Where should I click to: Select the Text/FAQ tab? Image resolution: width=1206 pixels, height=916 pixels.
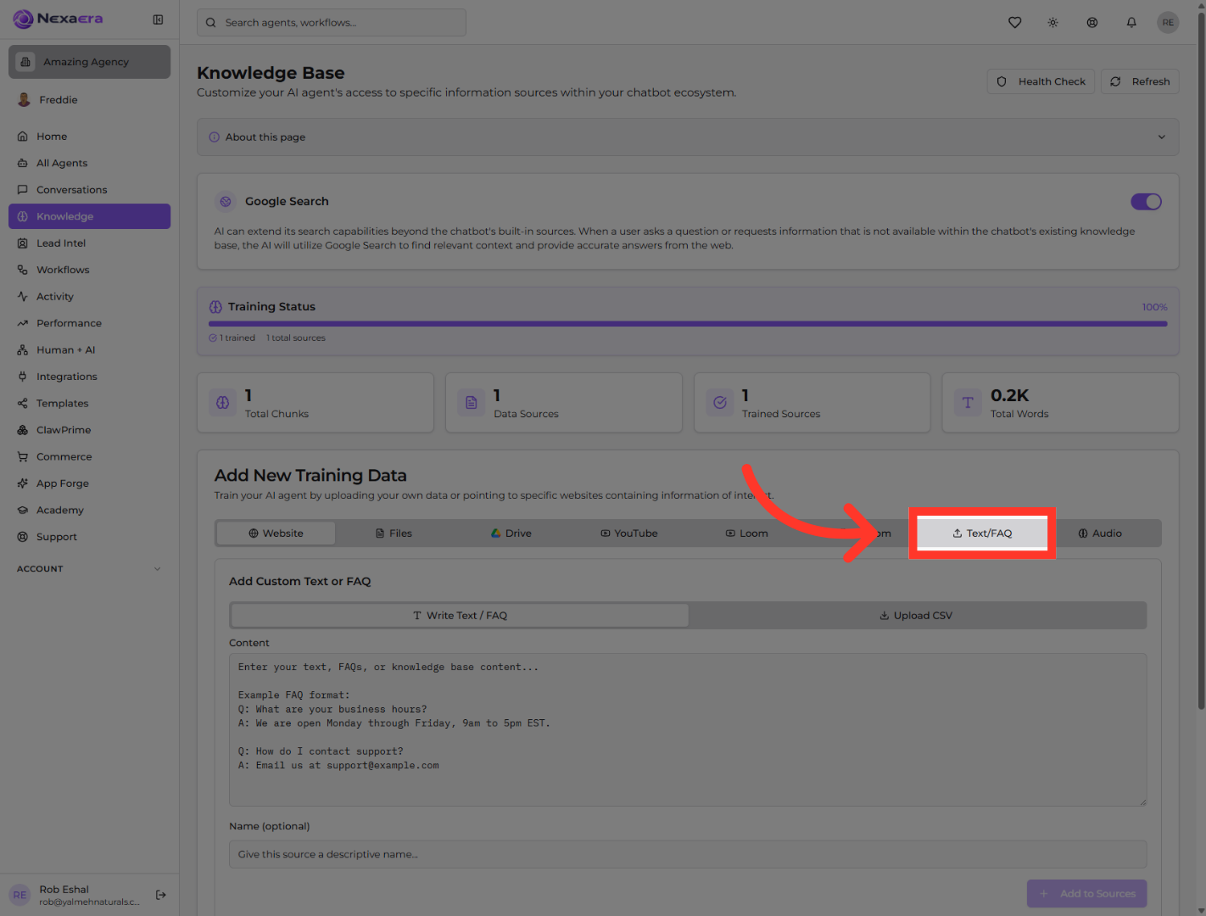tap(982, 533)
